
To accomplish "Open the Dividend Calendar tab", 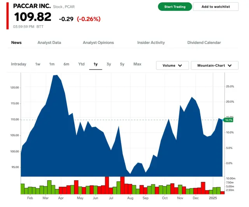I will click(x=204, y=43).
